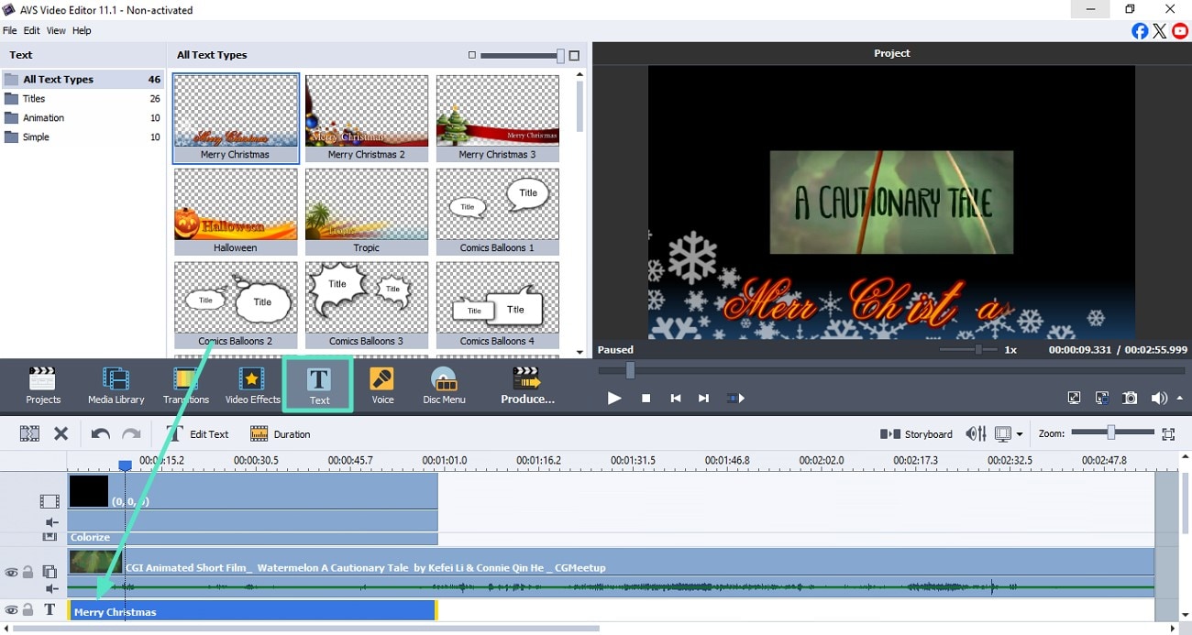This screenshot has height=635, width=1192.
Task: Go to next frame
Action: click(703, 398)
